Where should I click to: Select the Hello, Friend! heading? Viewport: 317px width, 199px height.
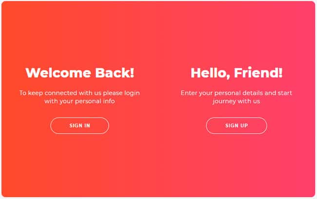point(237,73)
